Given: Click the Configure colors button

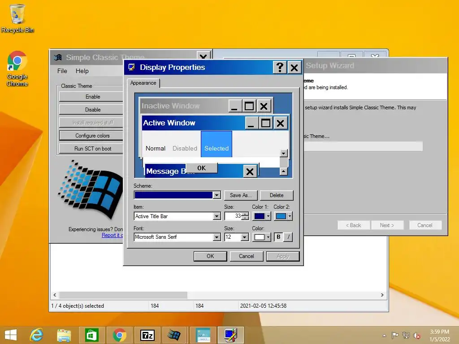Looking at the screenshot, I should [91, 136].
